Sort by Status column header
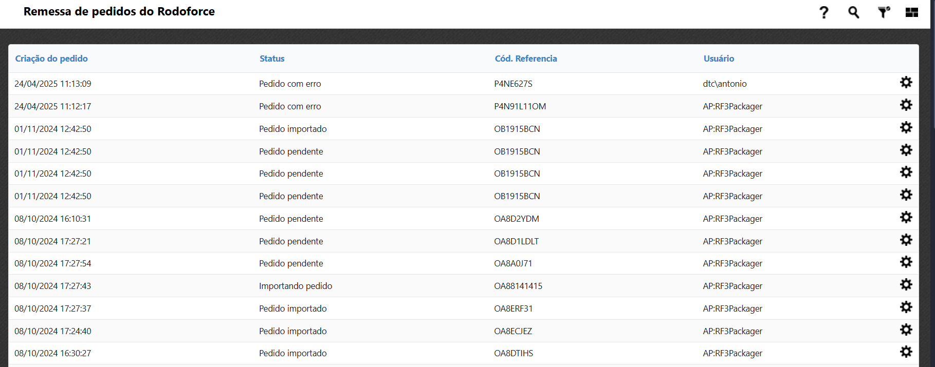Viewport: 935px width, 367px height. click(272, 59)
